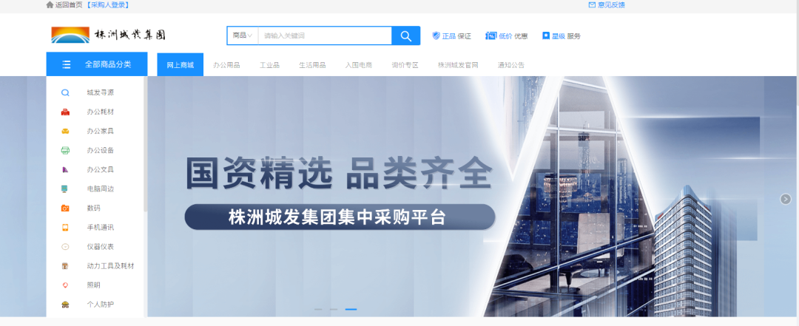
Task: Open the 意见反馈 feedback link
Action: pos(607,4)
